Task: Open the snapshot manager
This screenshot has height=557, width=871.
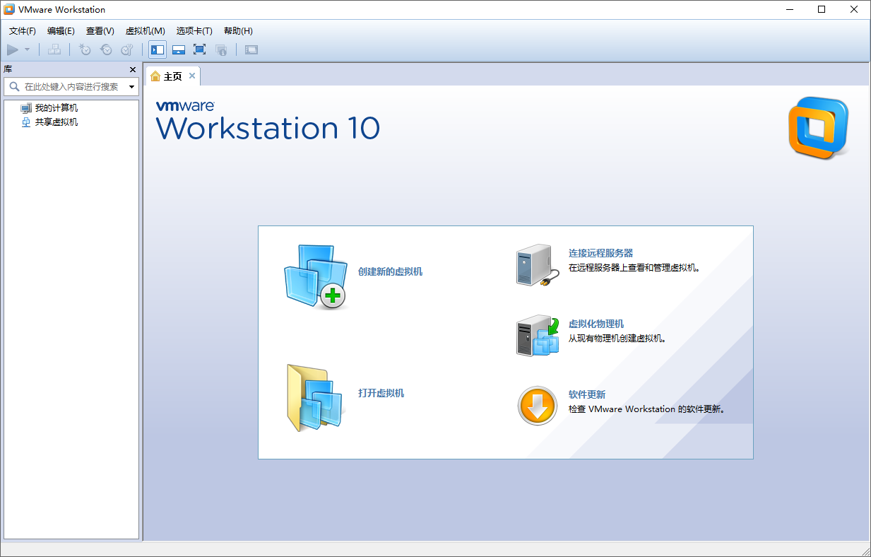Action: [x=127, y=49]
